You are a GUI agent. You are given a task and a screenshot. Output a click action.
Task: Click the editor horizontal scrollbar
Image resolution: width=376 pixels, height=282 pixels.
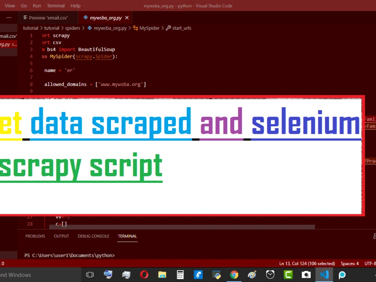click(182, 227)
